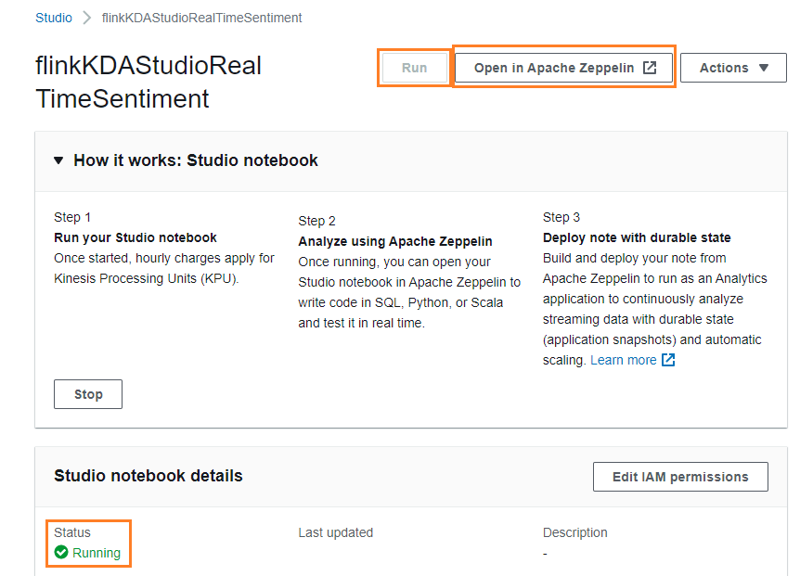Click the Analyze using Apache Zeppelin heading
Viewport: 800px width, 576px height.
tap(395, 241)
